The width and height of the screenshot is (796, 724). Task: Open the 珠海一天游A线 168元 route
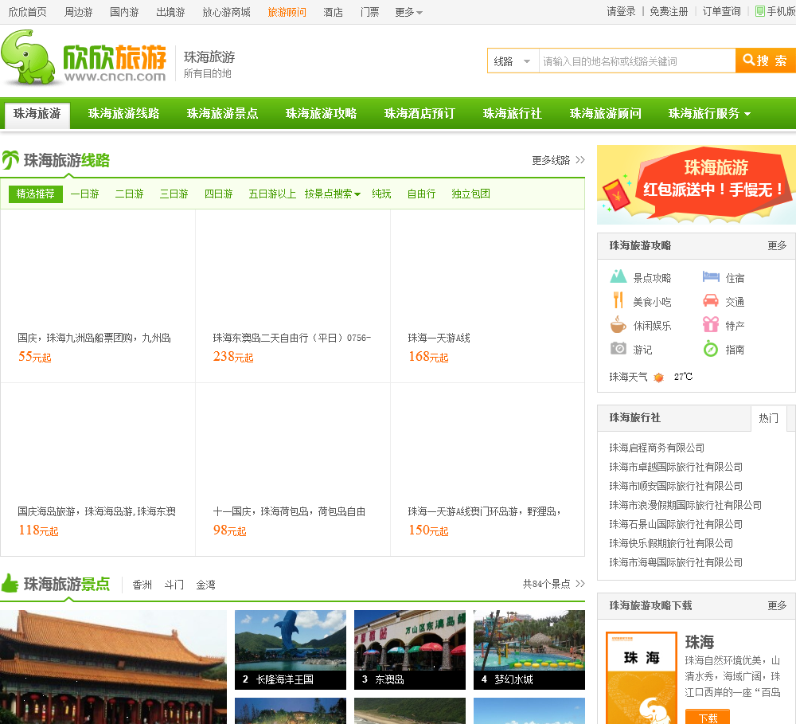point(439,338)
